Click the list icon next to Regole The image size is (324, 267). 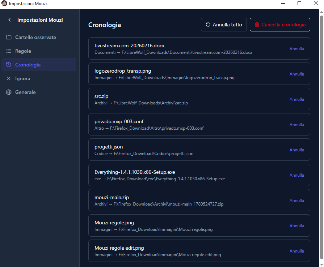[x=9, y=51]
